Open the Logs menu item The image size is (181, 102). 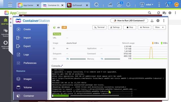click(30, 55)
